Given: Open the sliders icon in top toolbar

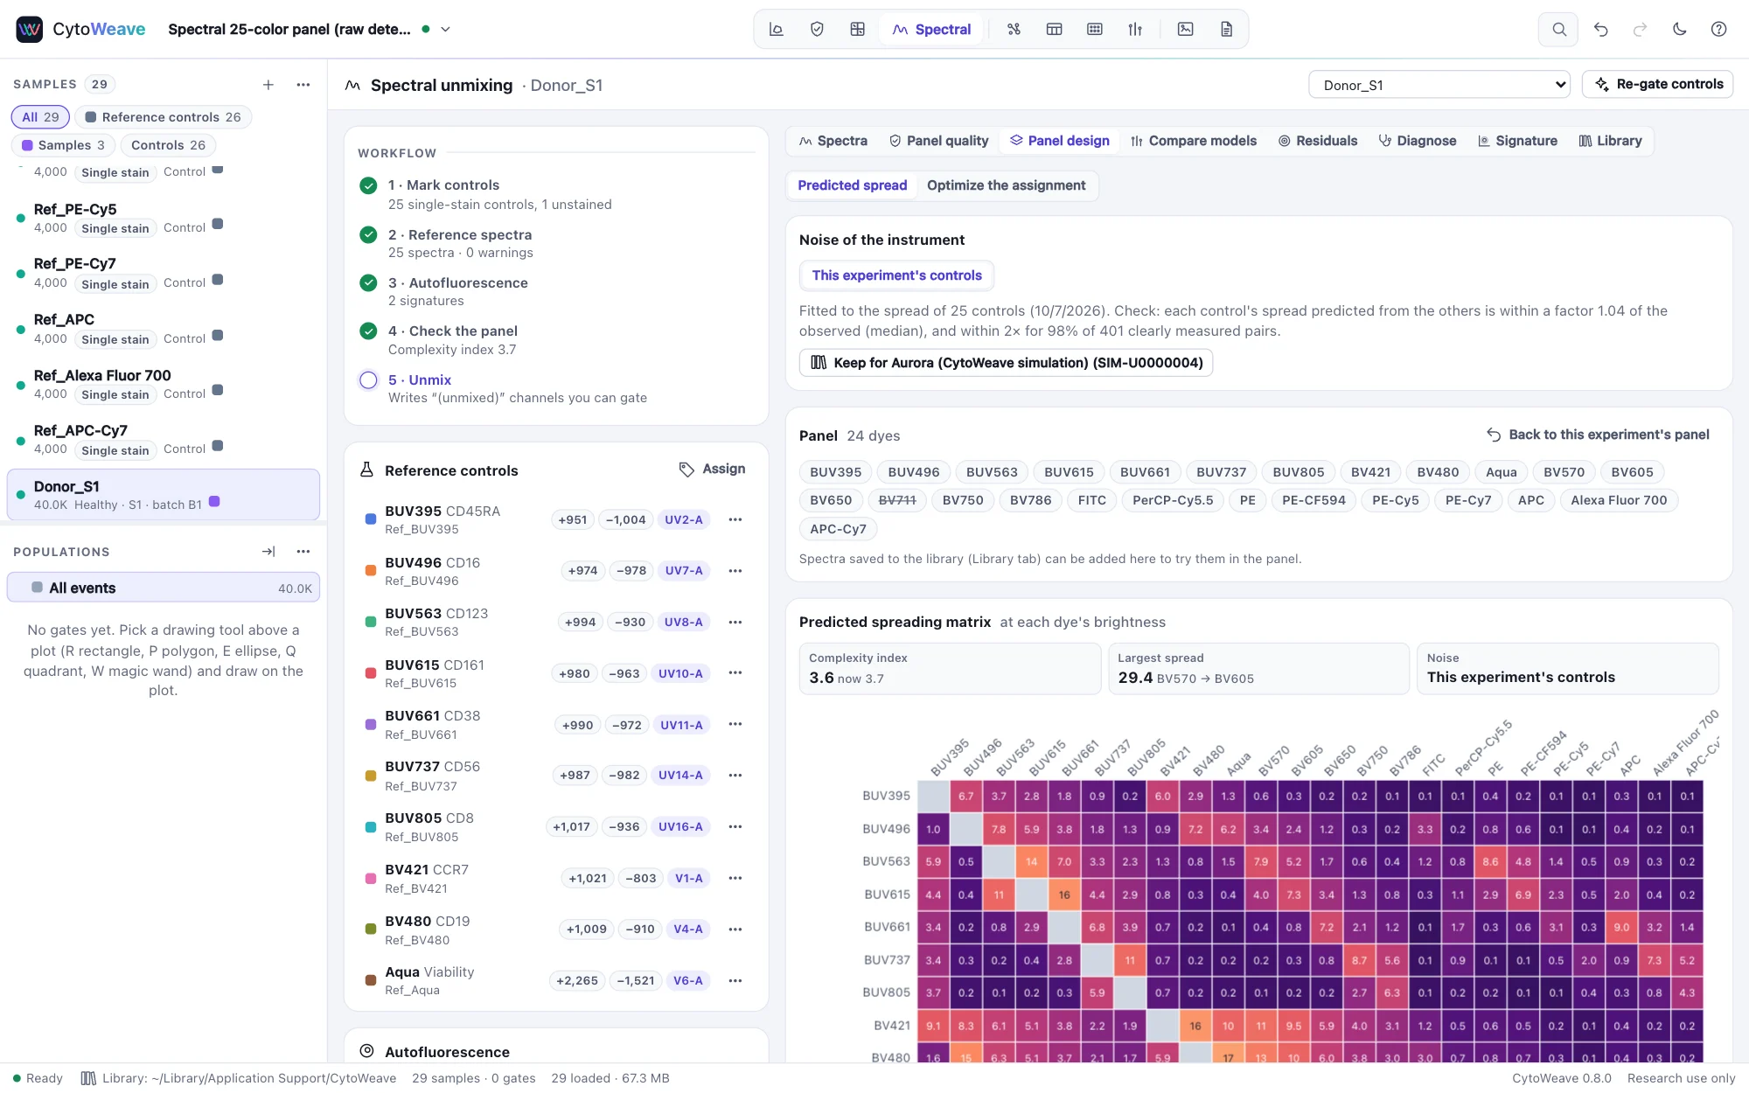Looking at the screenshot, I should coord(1135,29).
